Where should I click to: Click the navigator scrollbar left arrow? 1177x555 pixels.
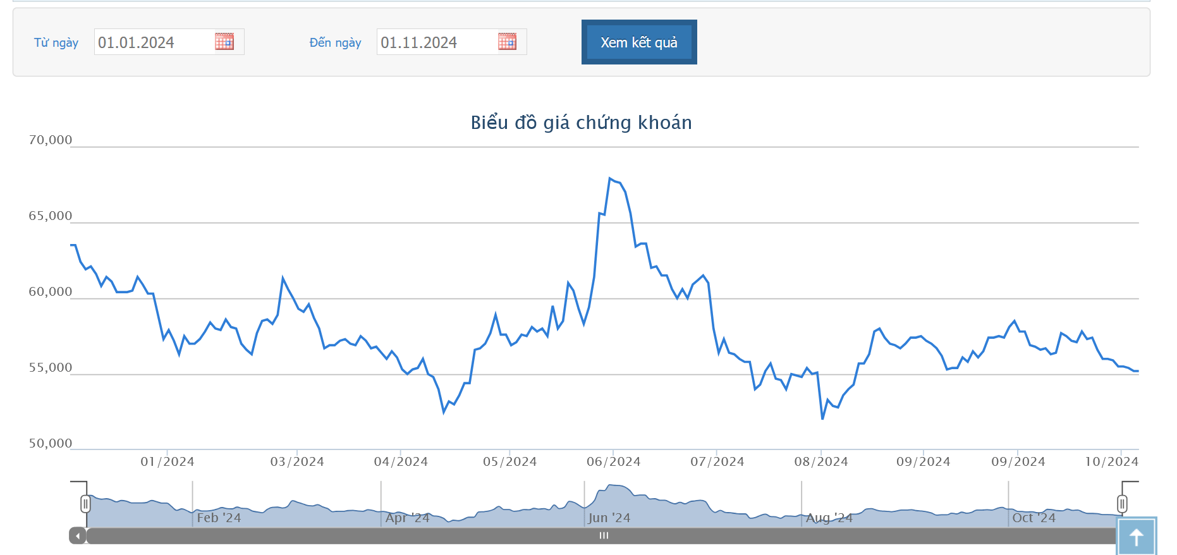78,536
